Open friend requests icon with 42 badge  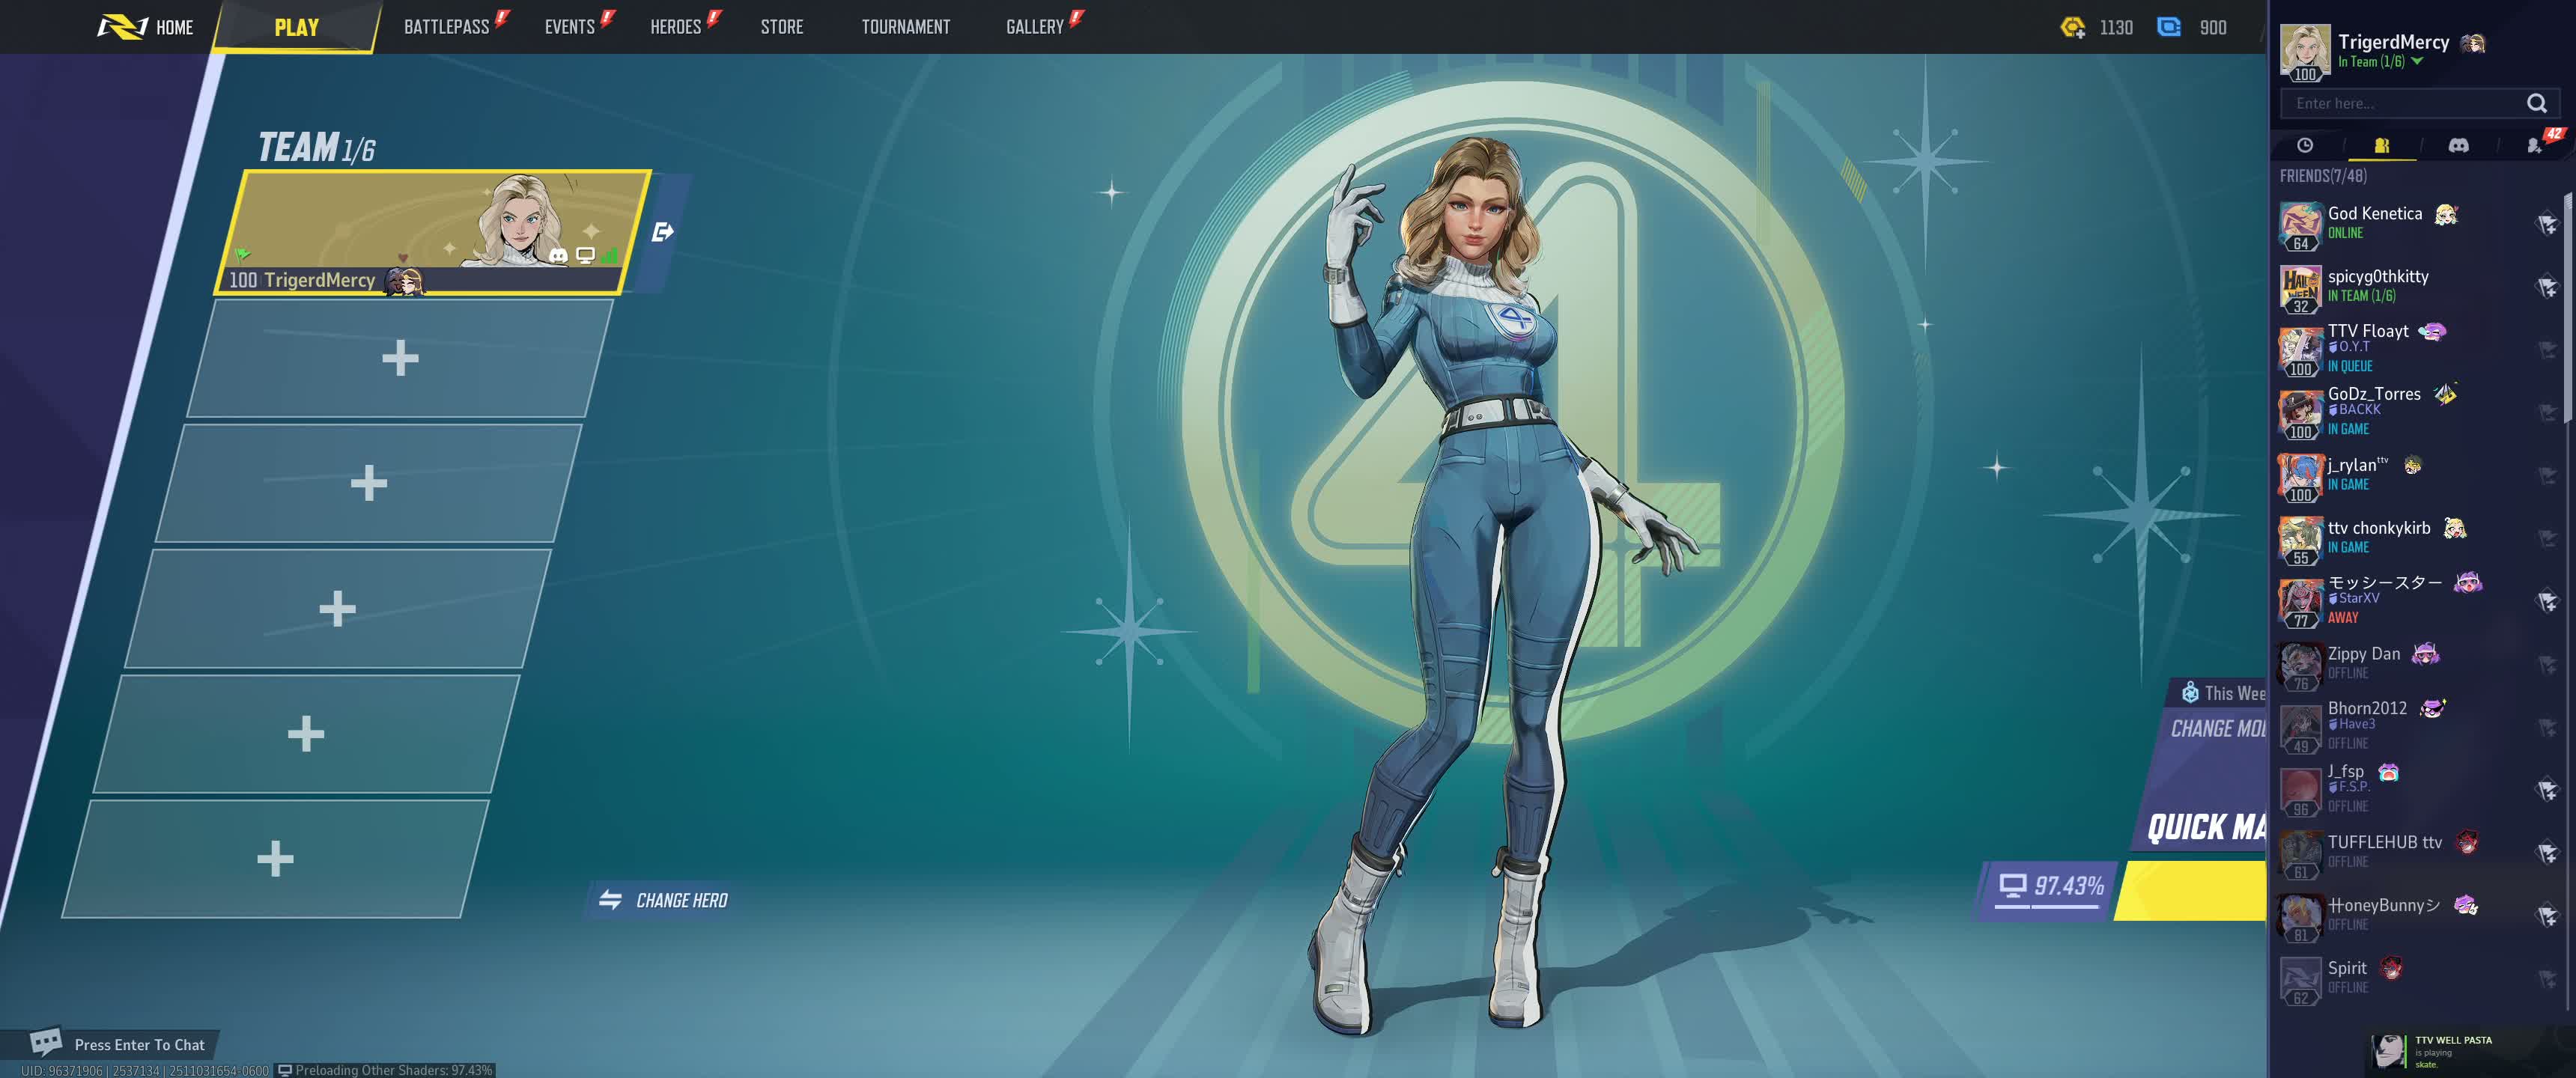coord(2535,146)
